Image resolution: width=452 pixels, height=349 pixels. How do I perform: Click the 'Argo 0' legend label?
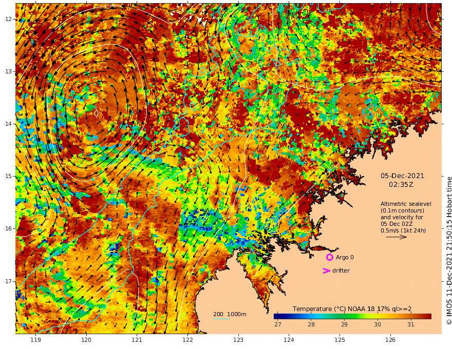(x=345, y=257)
